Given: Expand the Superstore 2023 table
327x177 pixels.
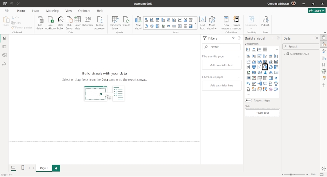Looking at the screenshot, I should coord(285,54).
